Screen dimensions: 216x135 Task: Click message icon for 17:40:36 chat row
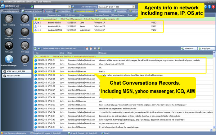(36, 105)
